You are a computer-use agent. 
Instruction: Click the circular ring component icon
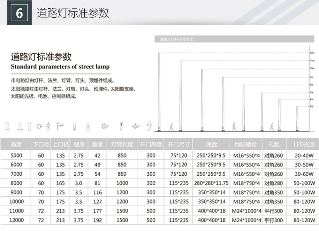(x=39, y=126)
